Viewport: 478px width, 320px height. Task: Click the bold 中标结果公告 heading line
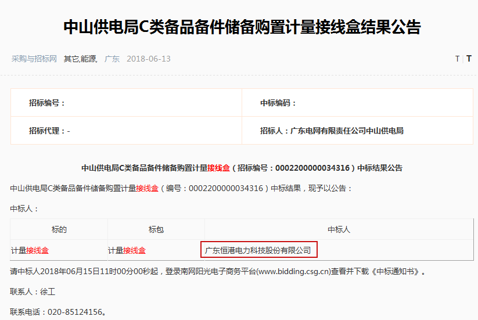pyautogui.click(x=242, y=168)
